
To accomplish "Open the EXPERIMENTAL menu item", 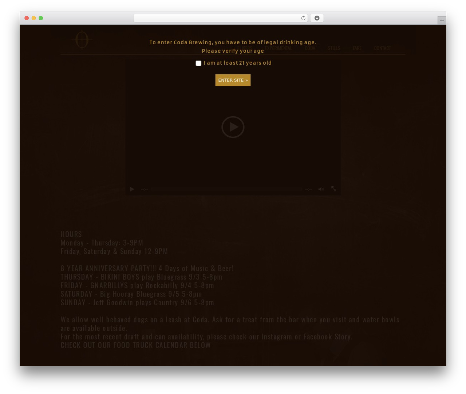I will point(279,48).
